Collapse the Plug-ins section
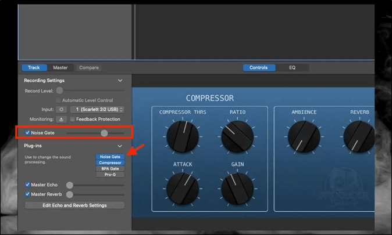Screen dimensions: 392x235 (120, 146)
